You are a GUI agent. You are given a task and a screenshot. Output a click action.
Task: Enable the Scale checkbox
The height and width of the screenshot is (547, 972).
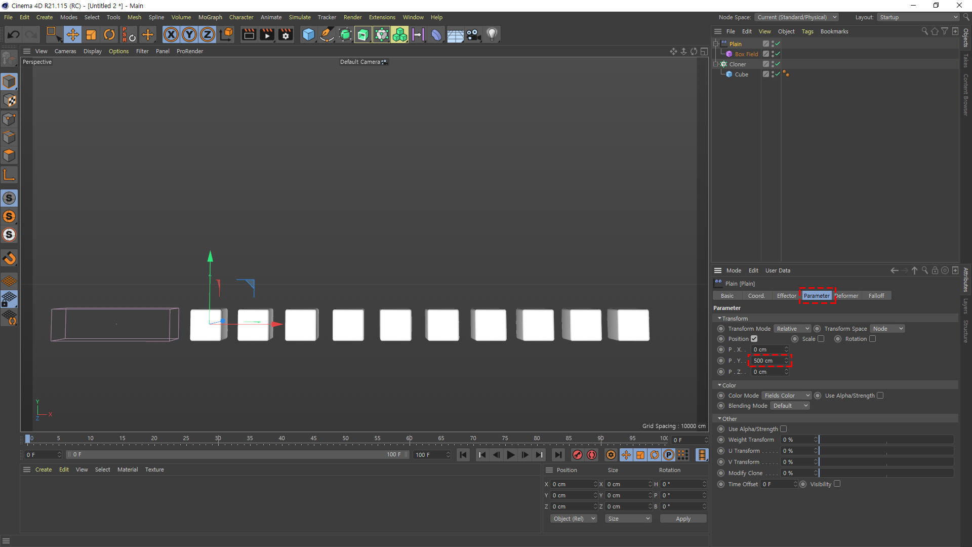pos(821,339)
